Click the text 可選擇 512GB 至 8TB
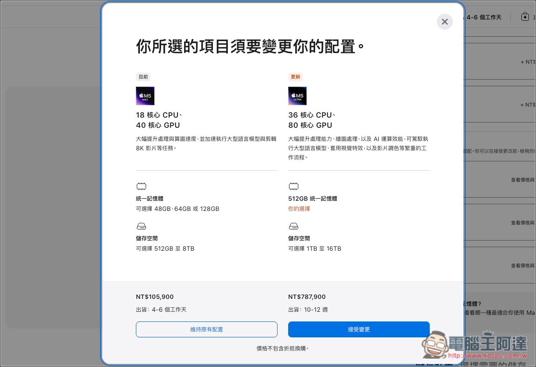536x367 pixels. click(x=165, y=248)
